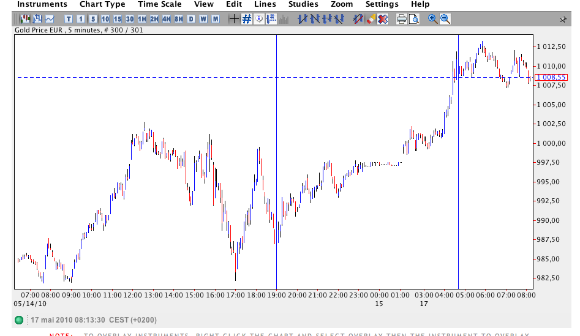Click the red X delete icon
The image size is (580, 336).
(383, 19)
